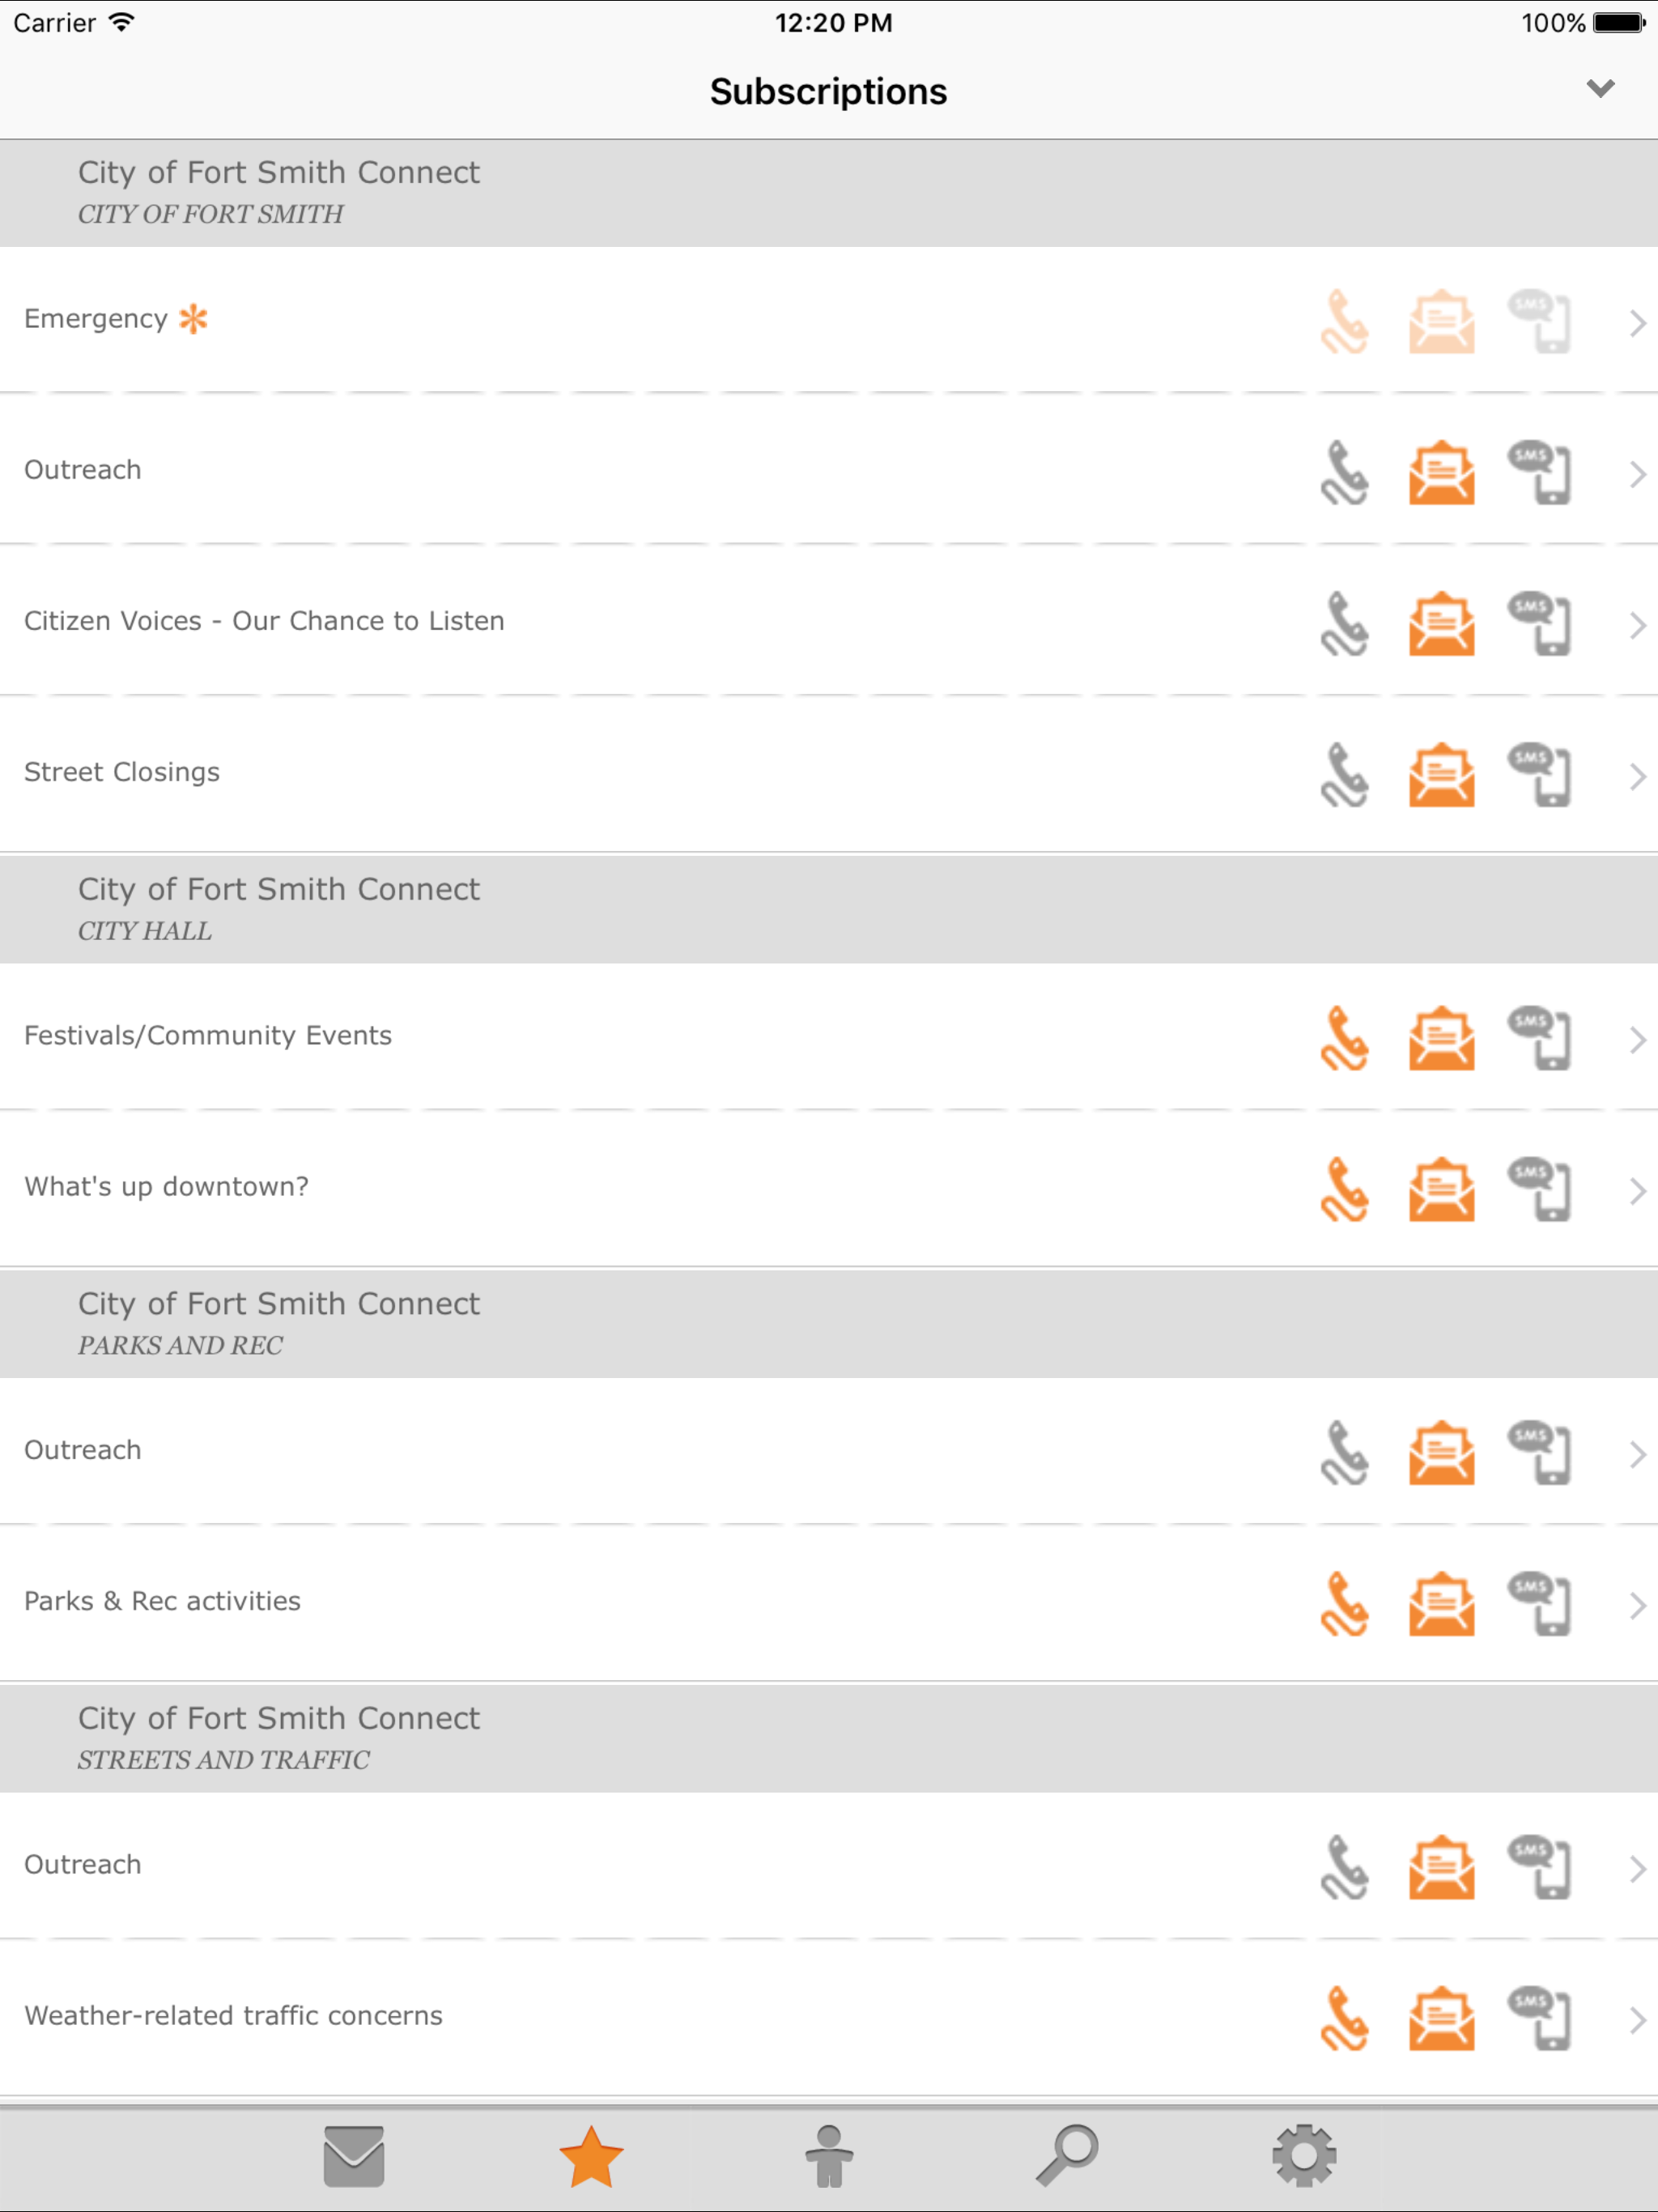Tap the SMS icon for Emergency
The width and height of the screenshot is (1658, 2212).
click(1539, 322)
